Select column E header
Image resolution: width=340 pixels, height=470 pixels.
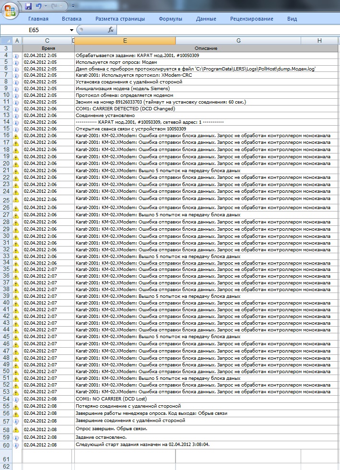tap(125, 40)
